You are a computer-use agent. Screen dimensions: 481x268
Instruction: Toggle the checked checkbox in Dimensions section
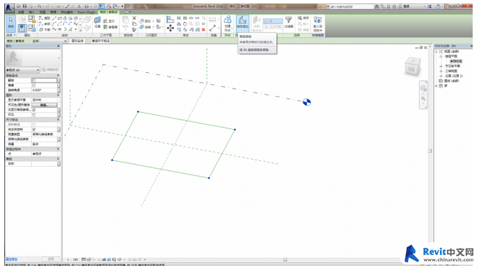pyautogui.click(x=34, y=129)
